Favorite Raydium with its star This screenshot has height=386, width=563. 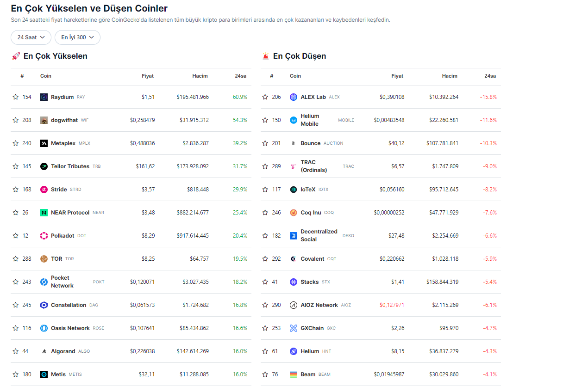(16, 97)
